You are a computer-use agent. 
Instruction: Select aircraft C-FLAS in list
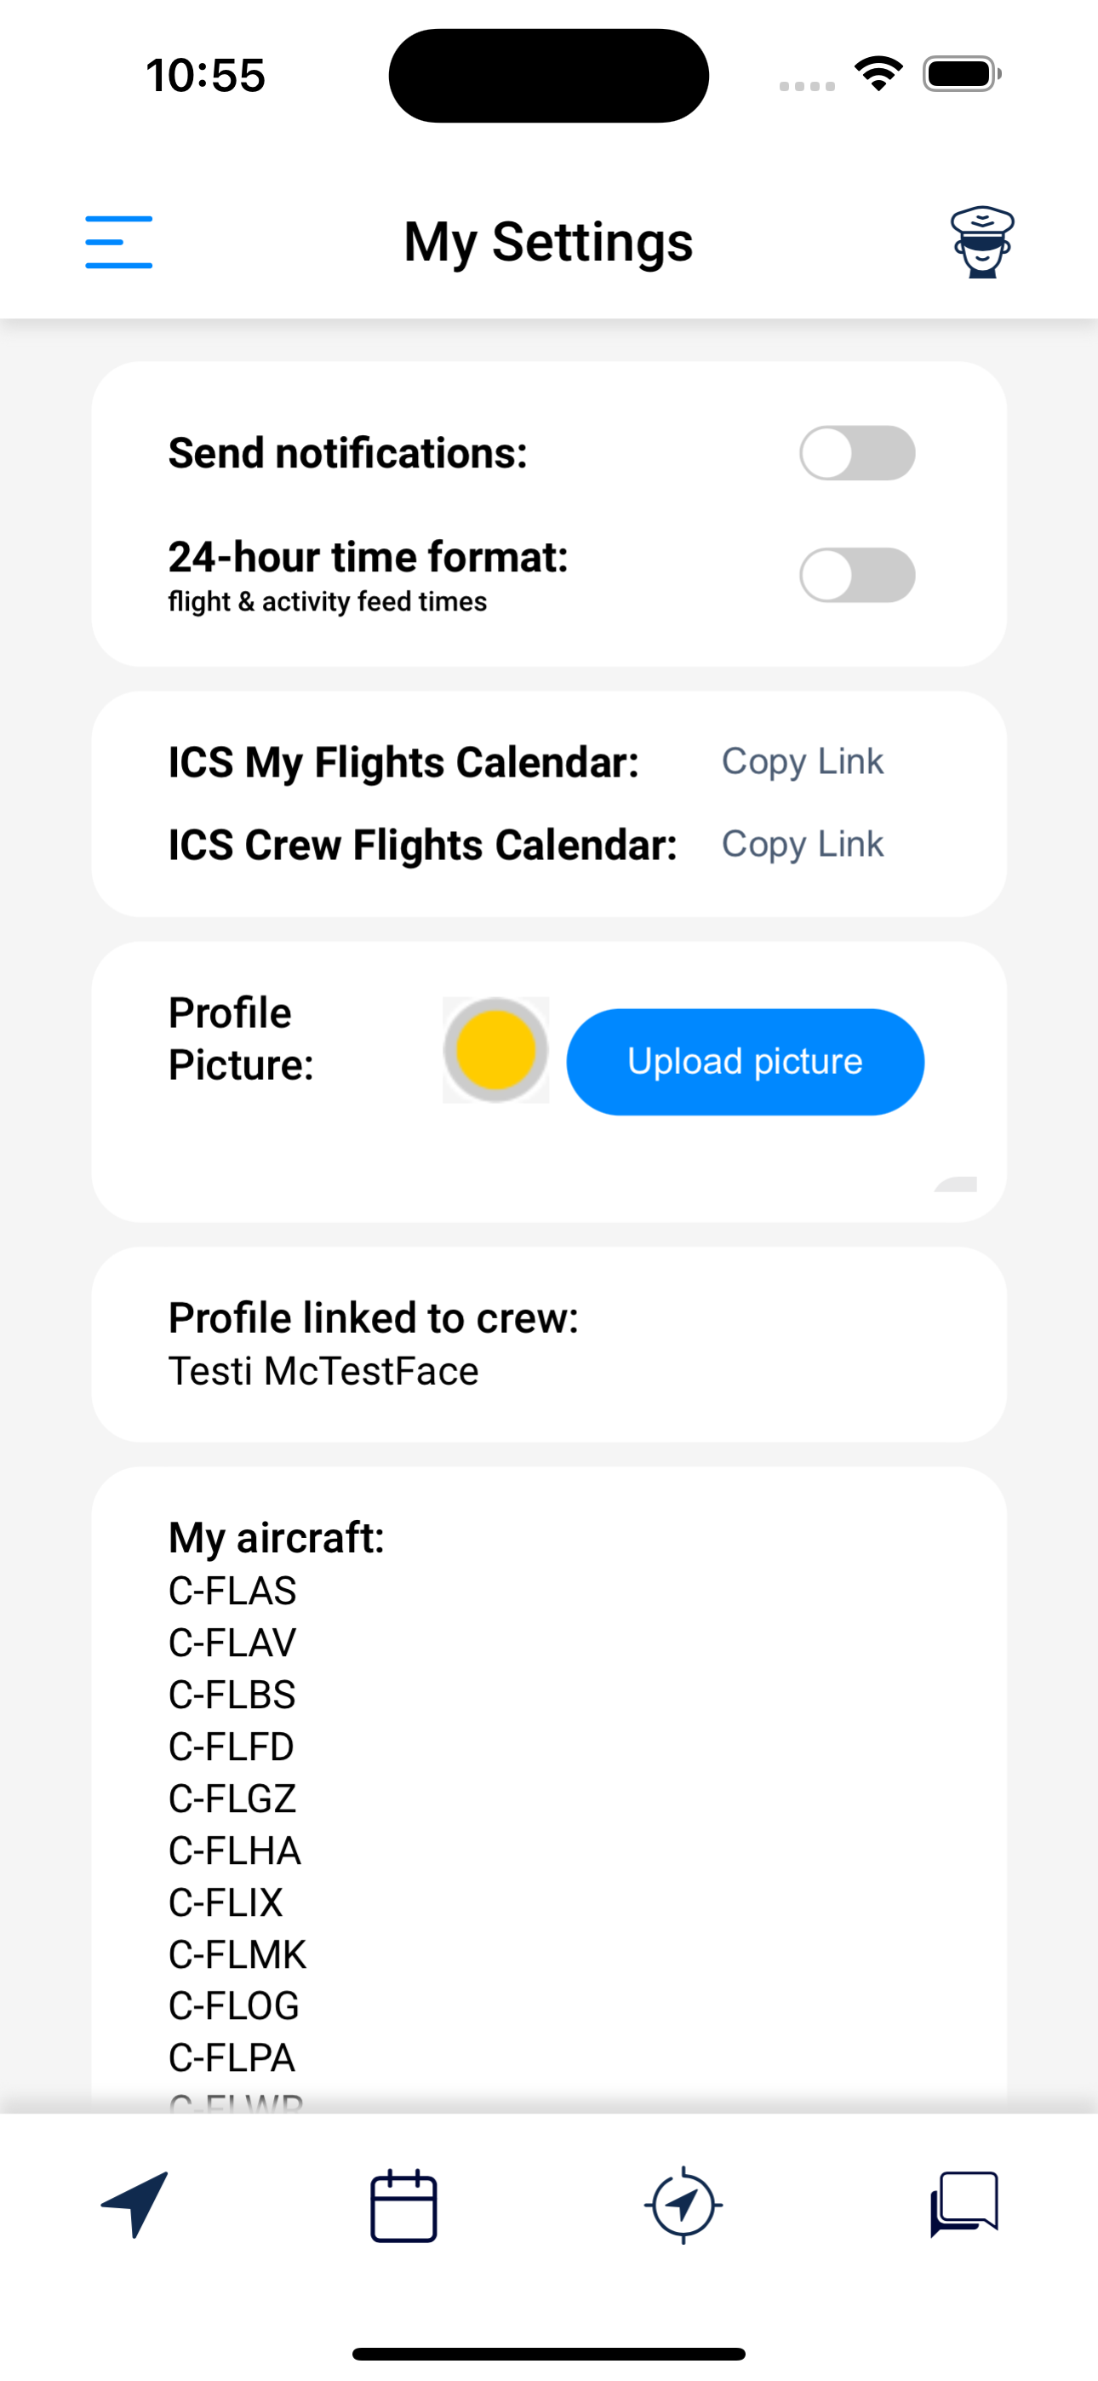[x=232, y=1591]
